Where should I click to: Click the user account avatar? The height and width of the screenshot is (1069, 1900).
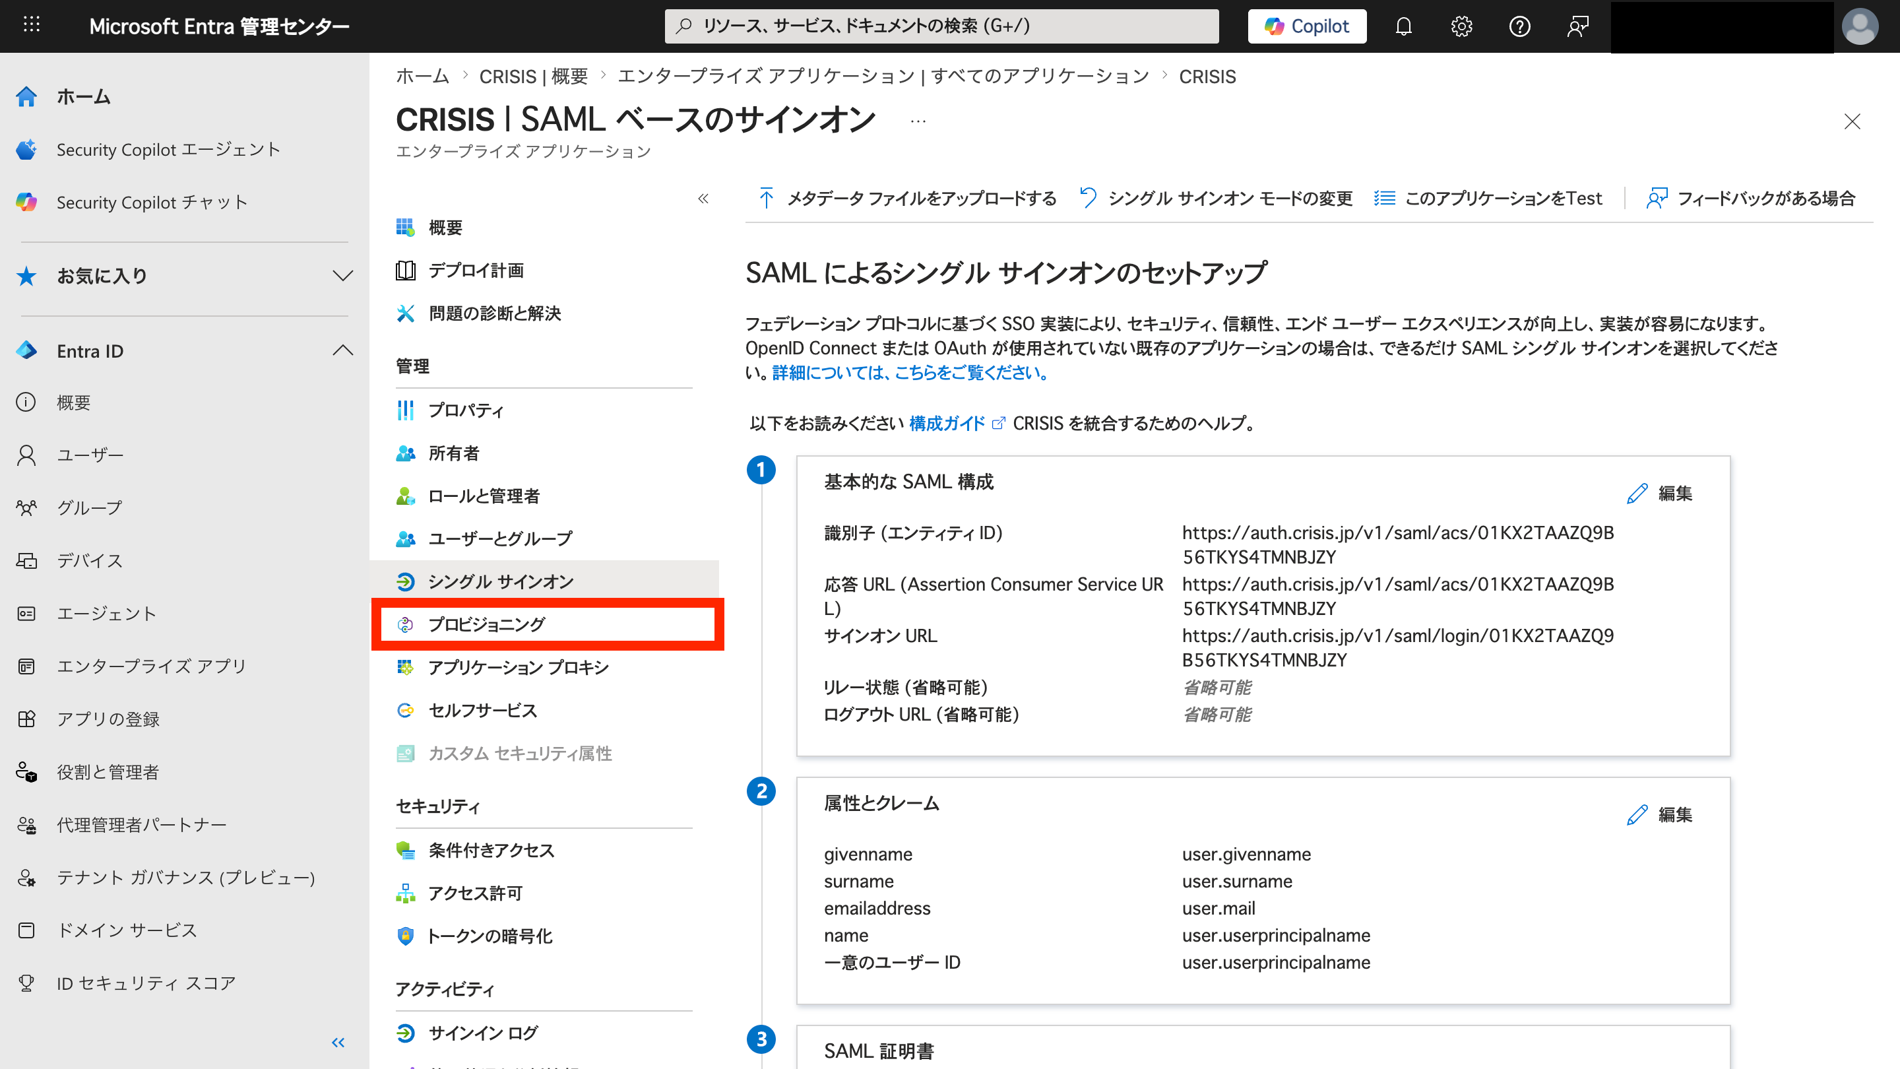[1860, 26]
